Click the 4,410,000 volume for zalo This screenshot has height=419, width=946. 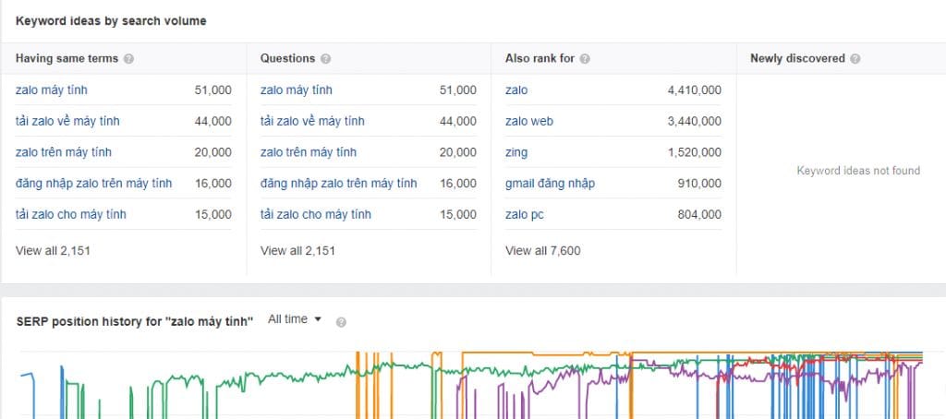(x=695, y=90)
